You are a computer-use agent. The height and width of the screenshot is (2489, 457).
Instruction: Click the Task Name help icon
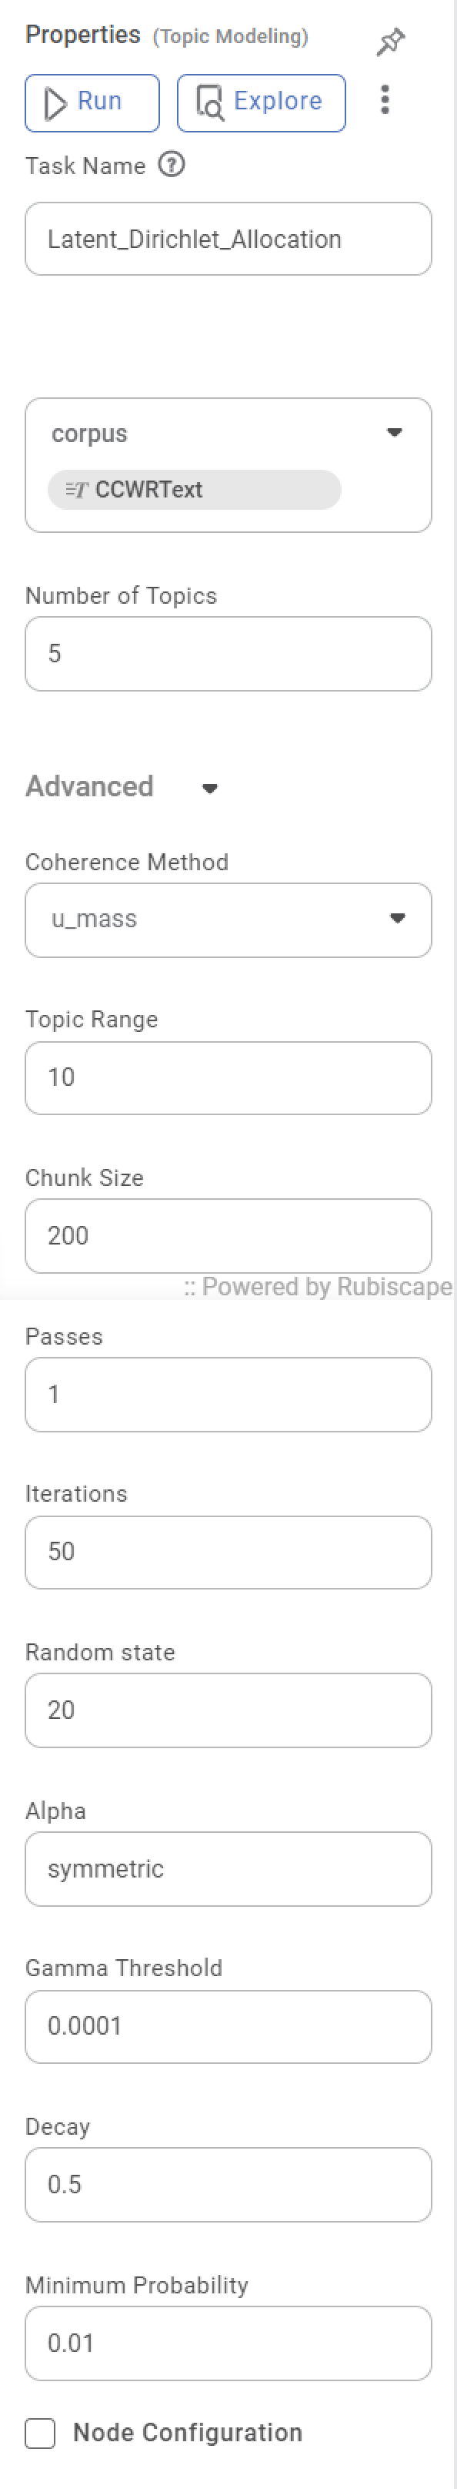pyautogui.click(x=172, y=164)
